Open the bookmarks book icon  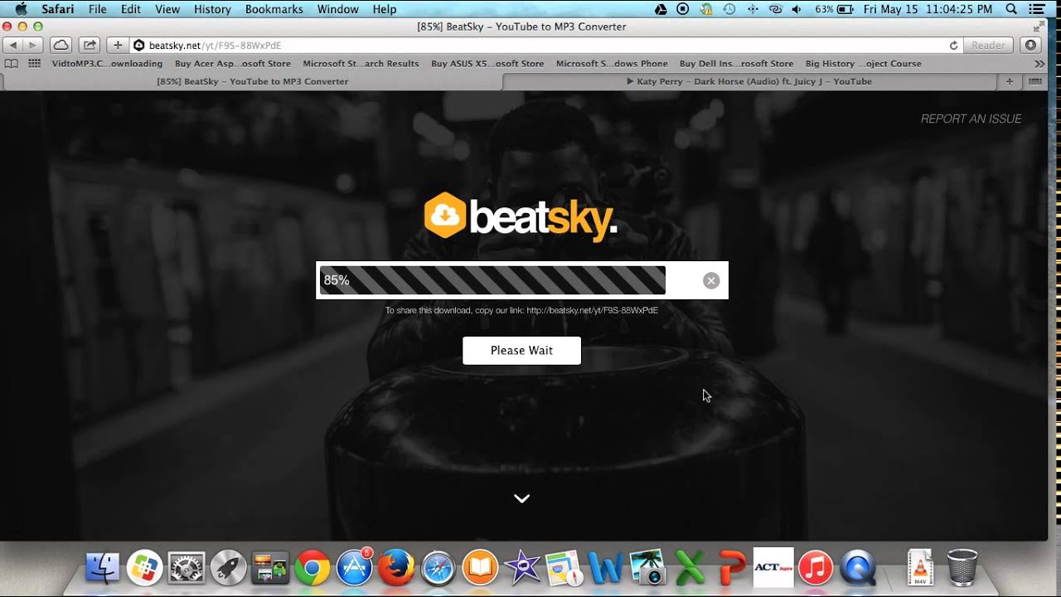[x=12, y=63]
